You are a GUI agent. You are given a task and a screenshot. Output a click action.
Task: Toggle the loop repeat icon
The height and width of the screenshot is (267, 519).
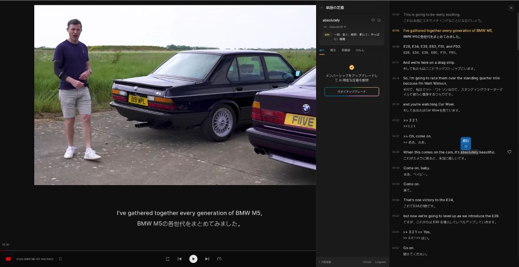(168, 259)
